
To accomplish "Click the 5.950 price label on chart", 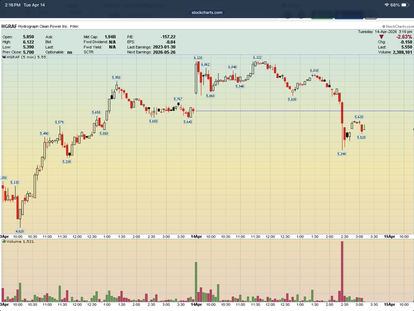I will click(116, 78).
